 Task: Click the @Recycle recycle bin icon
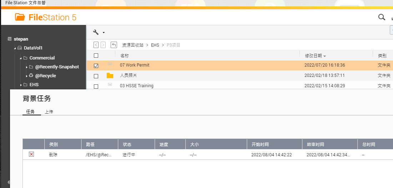click(31, 75)
